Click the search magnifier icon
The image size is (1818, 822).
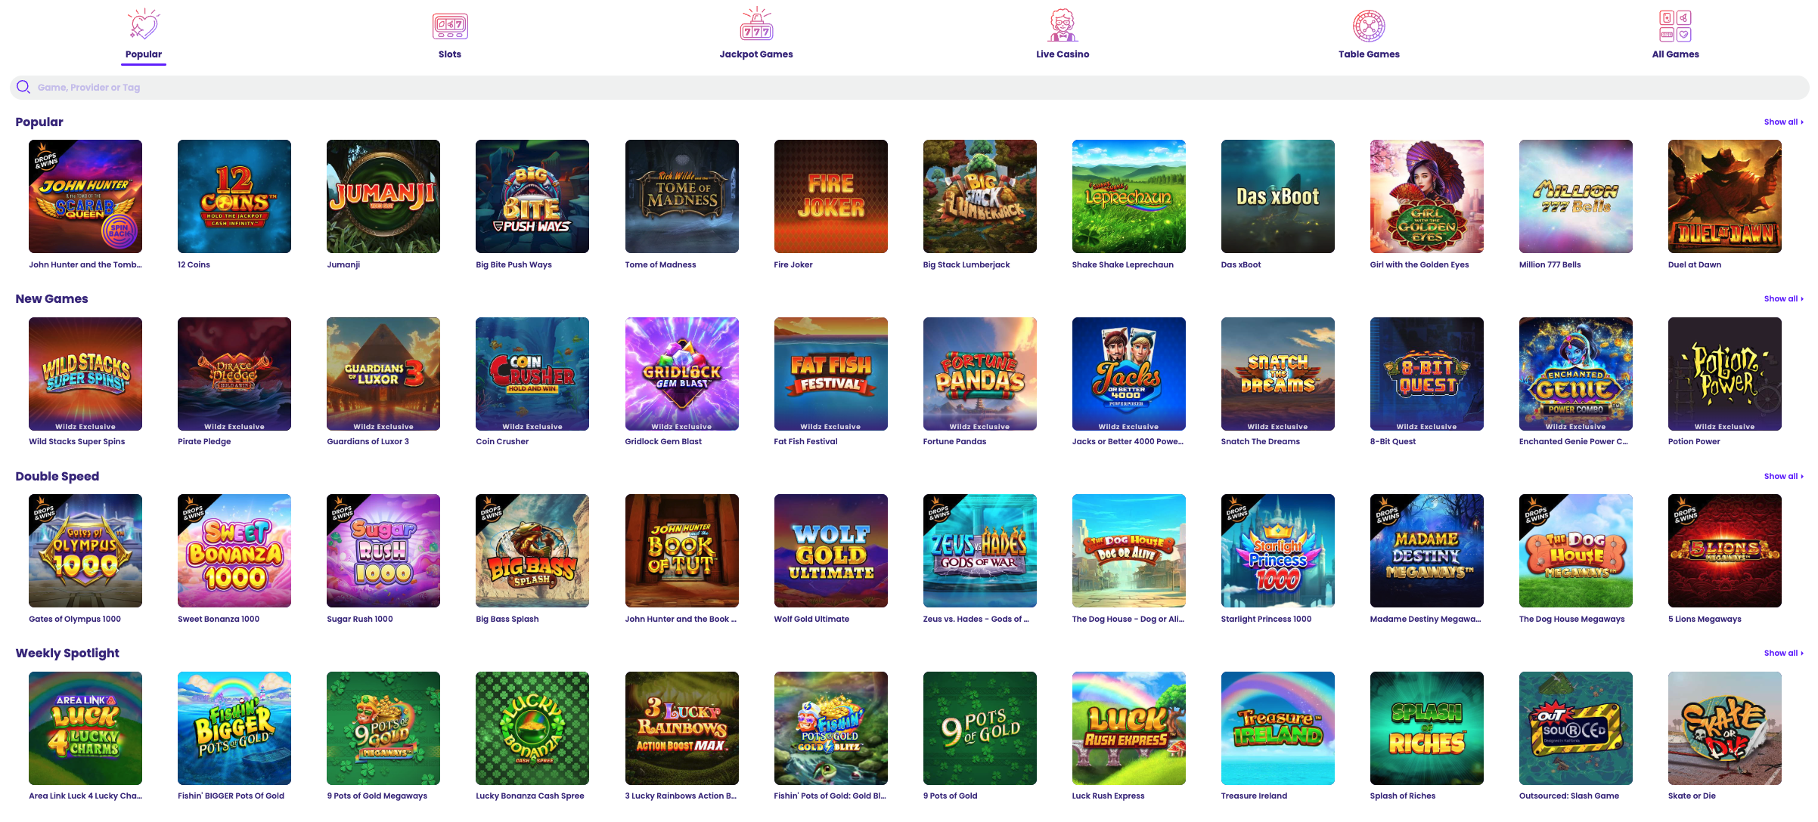click(23, 87)
